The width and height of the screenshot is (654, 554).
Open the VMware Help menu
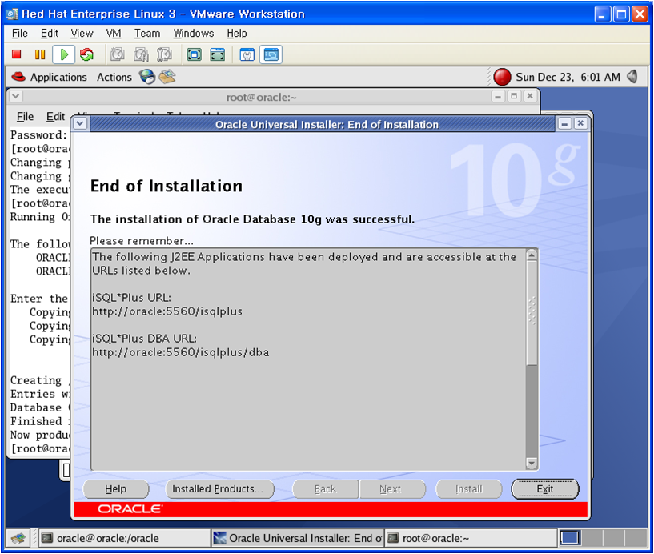pos(237,34)
